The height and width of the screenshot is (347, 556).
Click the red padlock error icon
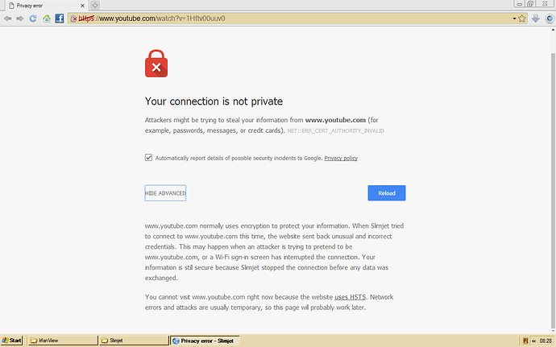pos(156,64)
